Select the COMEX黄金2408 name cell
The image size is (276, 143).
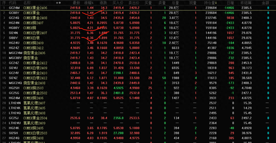click(35, 18)
